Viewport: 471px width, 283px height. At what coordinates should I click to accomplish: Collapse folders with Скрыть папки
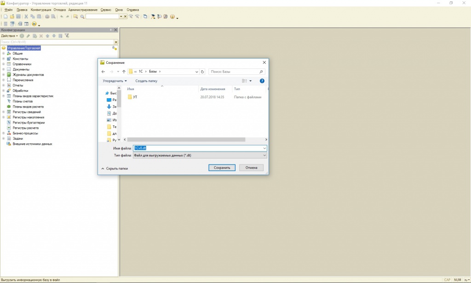point(115,169)
